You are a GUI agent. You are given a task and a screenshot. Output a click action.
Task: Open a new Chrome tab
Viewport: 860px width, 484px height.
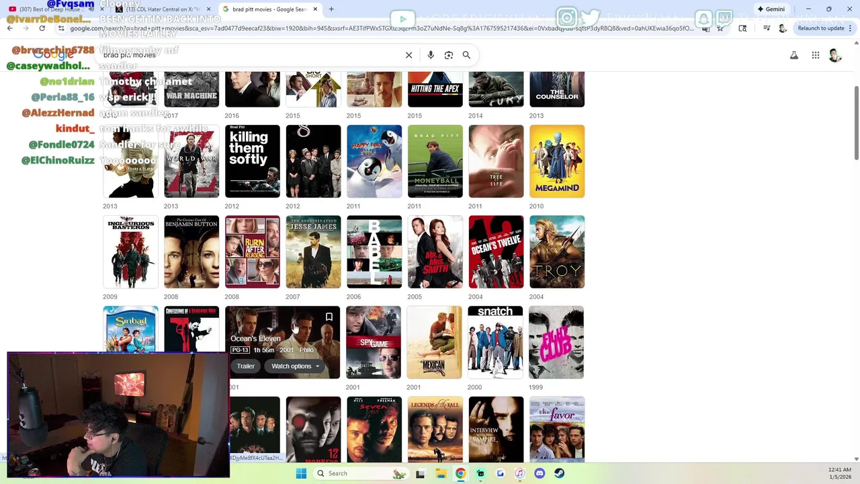pos(331,9)
